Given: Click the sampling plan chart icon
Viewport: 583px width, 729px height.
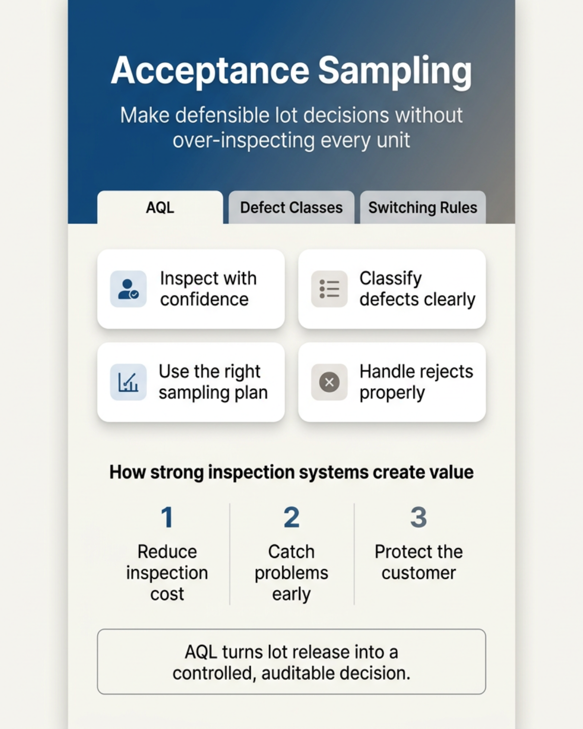Looking at the screenshot, I should tap(128, 382).
